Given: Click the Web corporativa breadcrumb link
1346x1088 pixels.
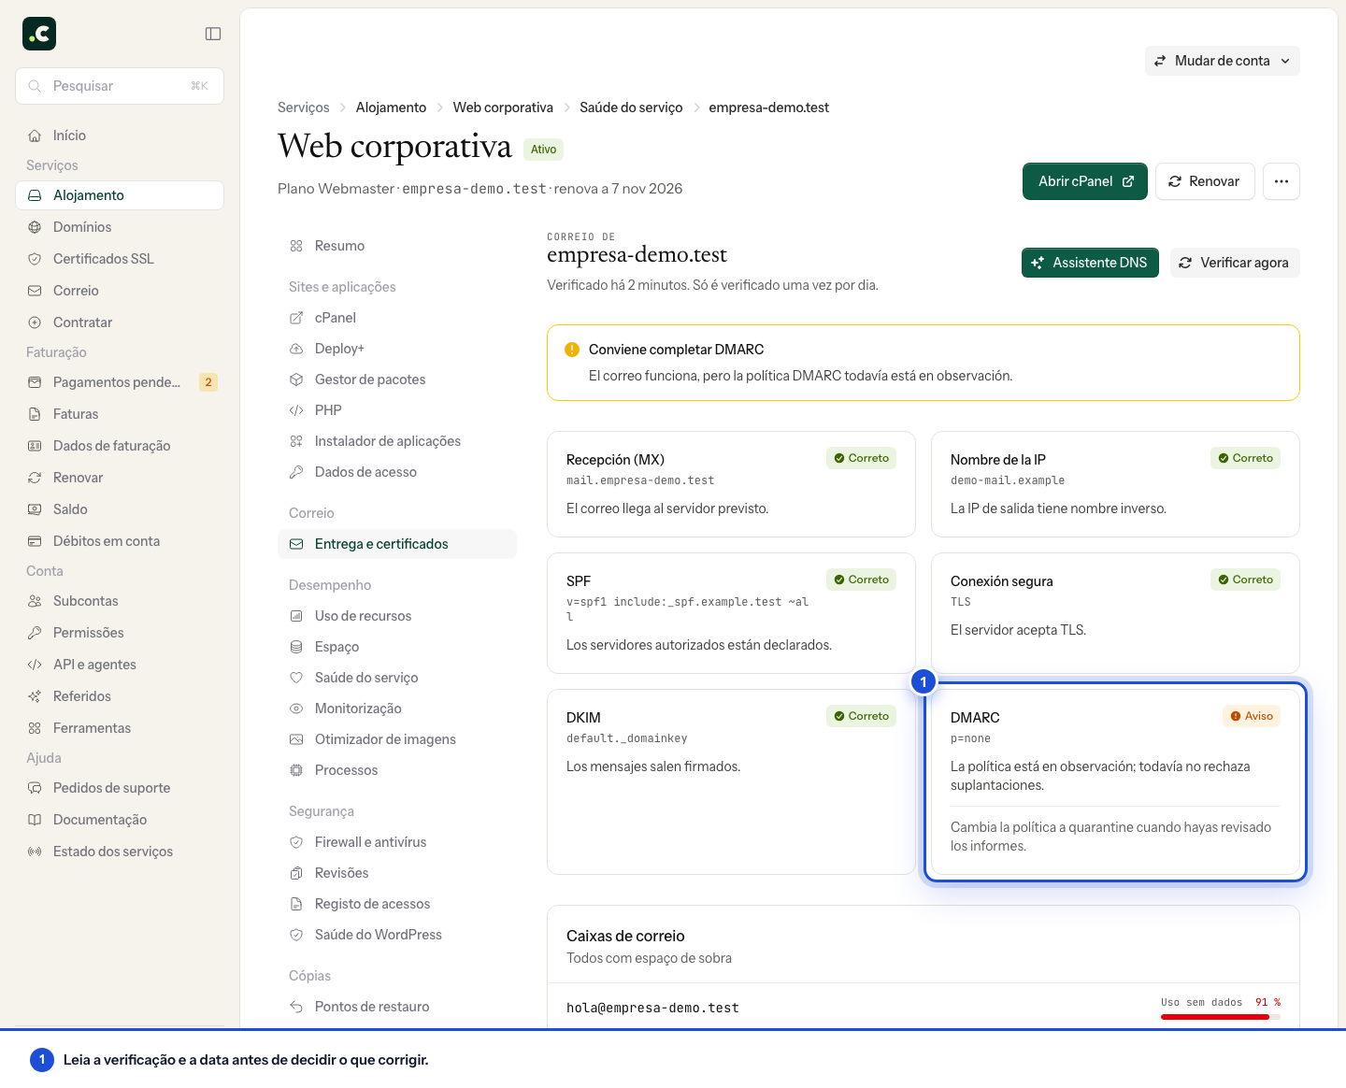Looking at the screenshot, I should pyautogui.click(x=503, y=107).
